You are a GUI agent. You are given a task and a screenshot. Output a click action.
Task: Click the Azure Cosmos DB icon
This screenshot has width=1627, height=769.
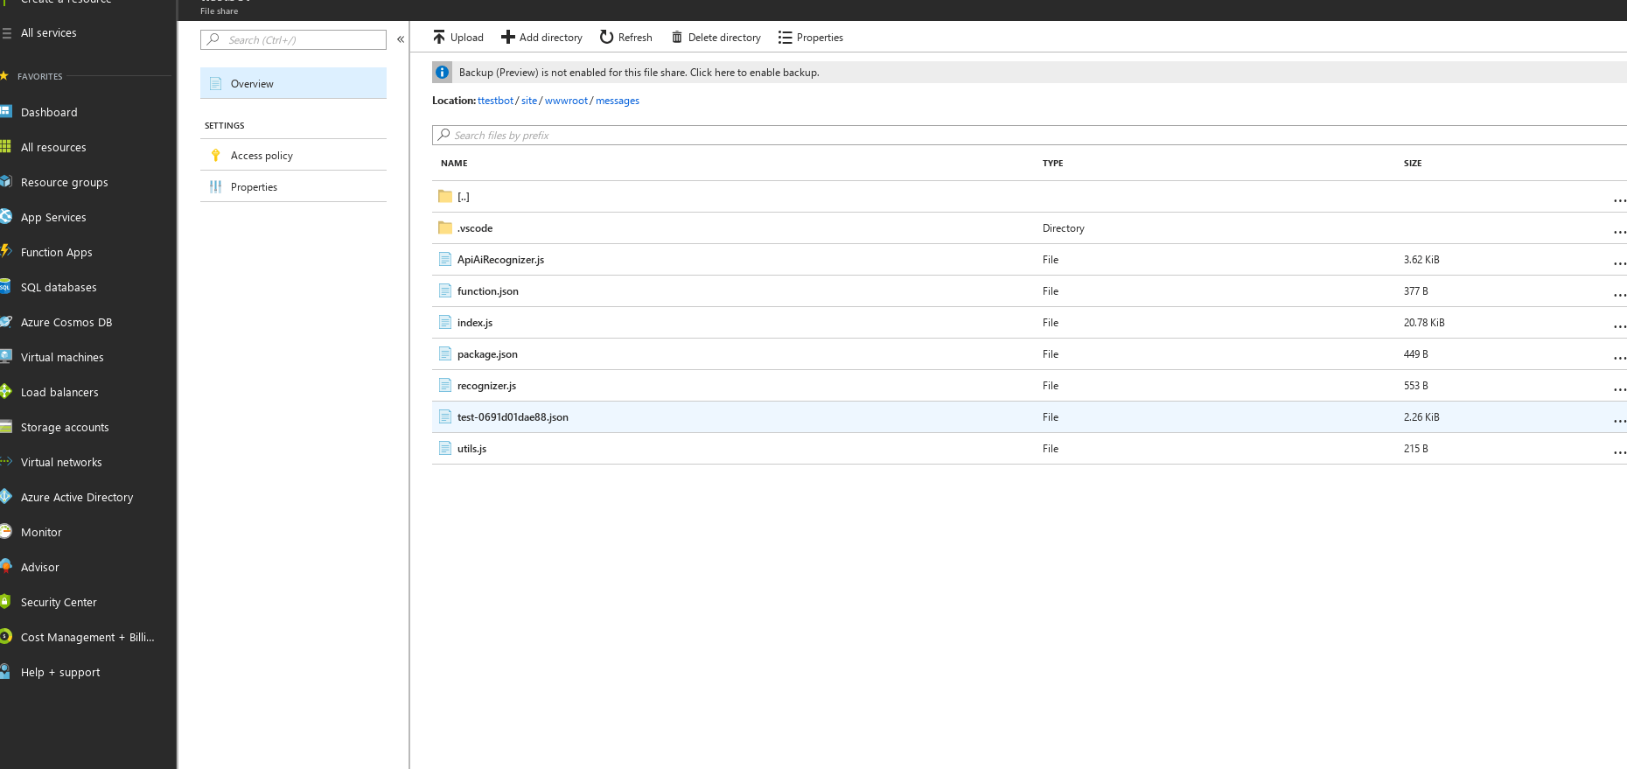pos(5,321)
